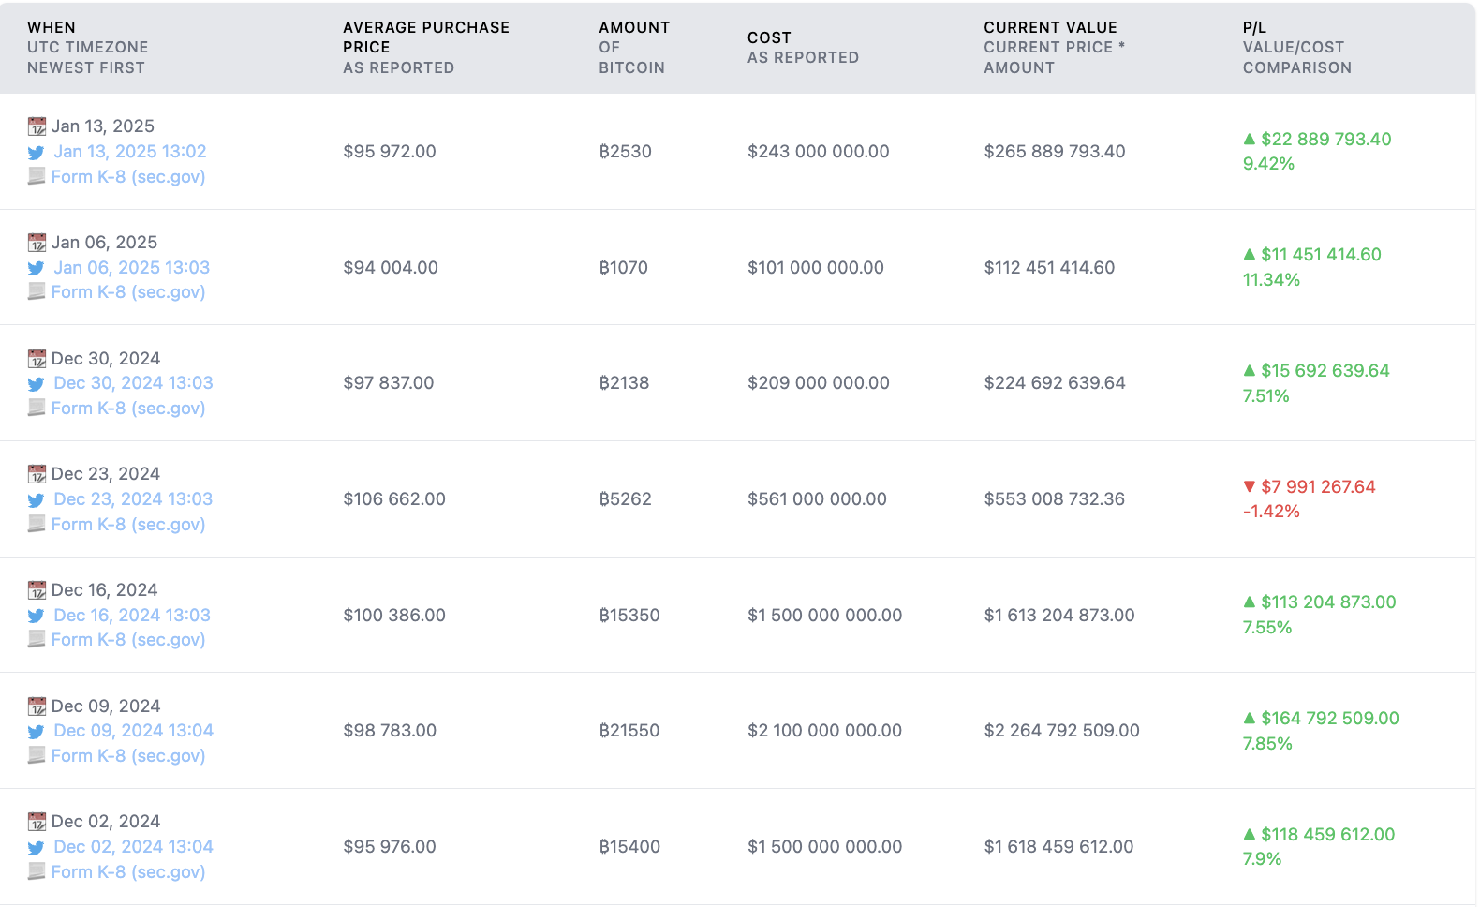Click the P/L column header
Viewport: 1480px width, 907px height.
point(1252,27)
